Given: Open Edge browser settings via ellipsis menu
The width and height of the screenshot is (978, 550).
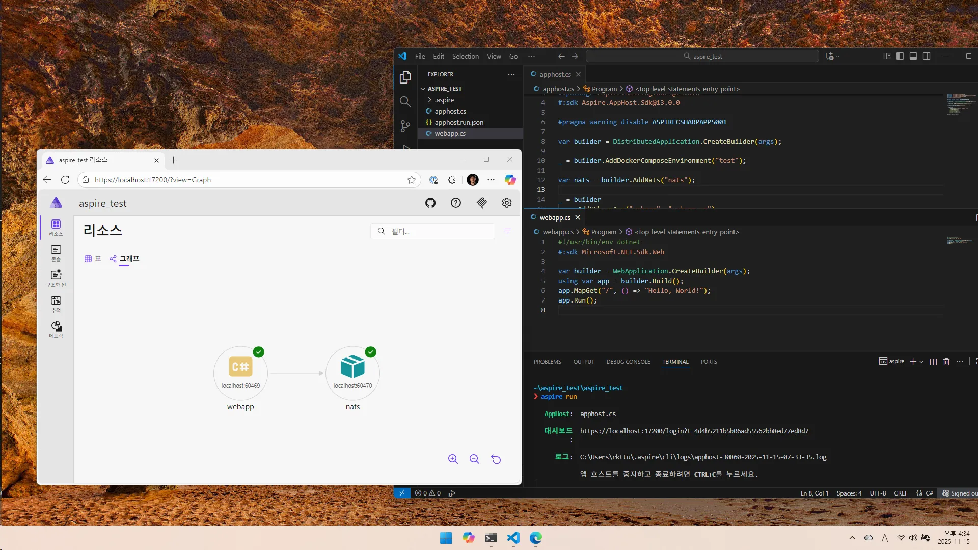Looking at the screenshot, I should coord(491,180).
